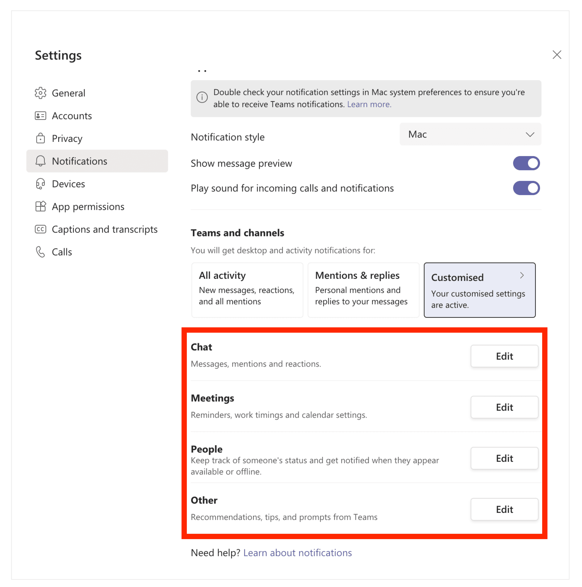Edit Meetings notification settings
The image size is (582, 587).
click(x=504, y=407)
